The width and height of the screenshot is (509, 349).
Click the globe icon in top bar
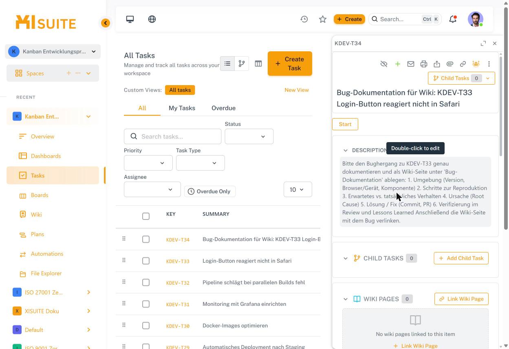[152, 19]
